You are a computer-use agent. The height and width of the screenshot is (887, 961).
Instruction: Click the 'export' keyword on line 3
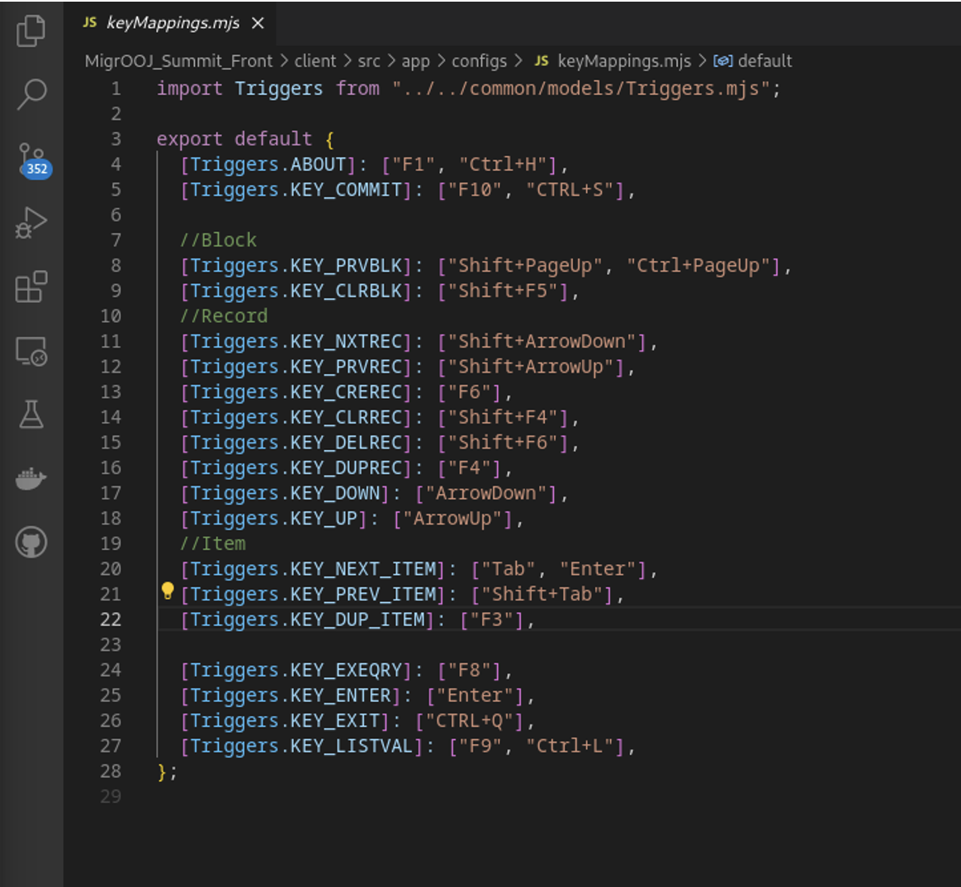(x=189, y=140)
